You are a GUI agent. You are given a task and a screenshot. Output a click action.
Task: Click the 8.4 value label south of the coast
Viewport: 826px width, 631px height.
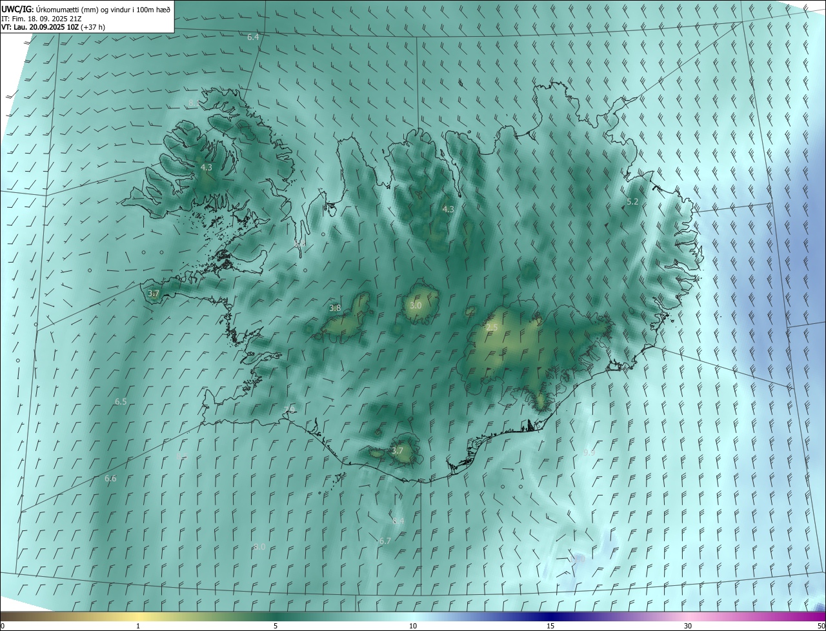(398, 521)
